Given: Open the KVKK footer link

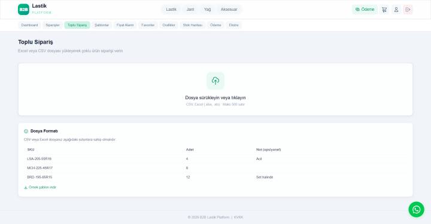Looking at the screenshot, I should (x=239, y=217).
